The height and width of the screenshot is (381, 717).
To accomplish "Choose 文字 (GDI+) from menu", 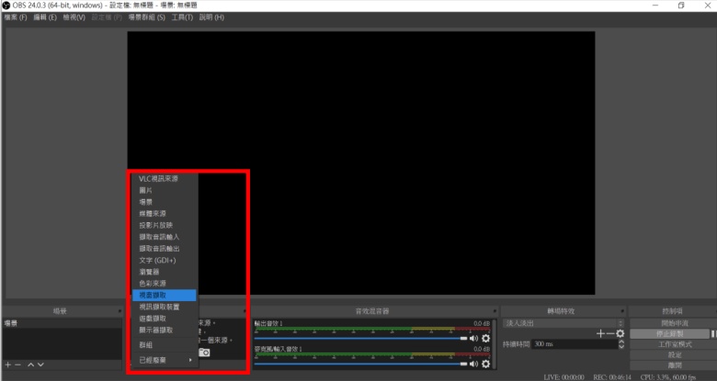I will [x=165, y=261].
